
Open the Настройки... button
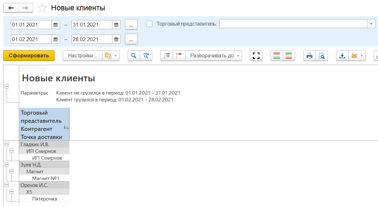tap(82, 56)
